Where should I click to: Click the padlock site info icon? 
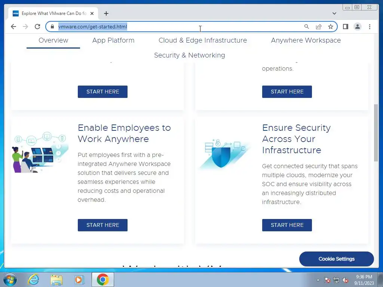(52, 27)
